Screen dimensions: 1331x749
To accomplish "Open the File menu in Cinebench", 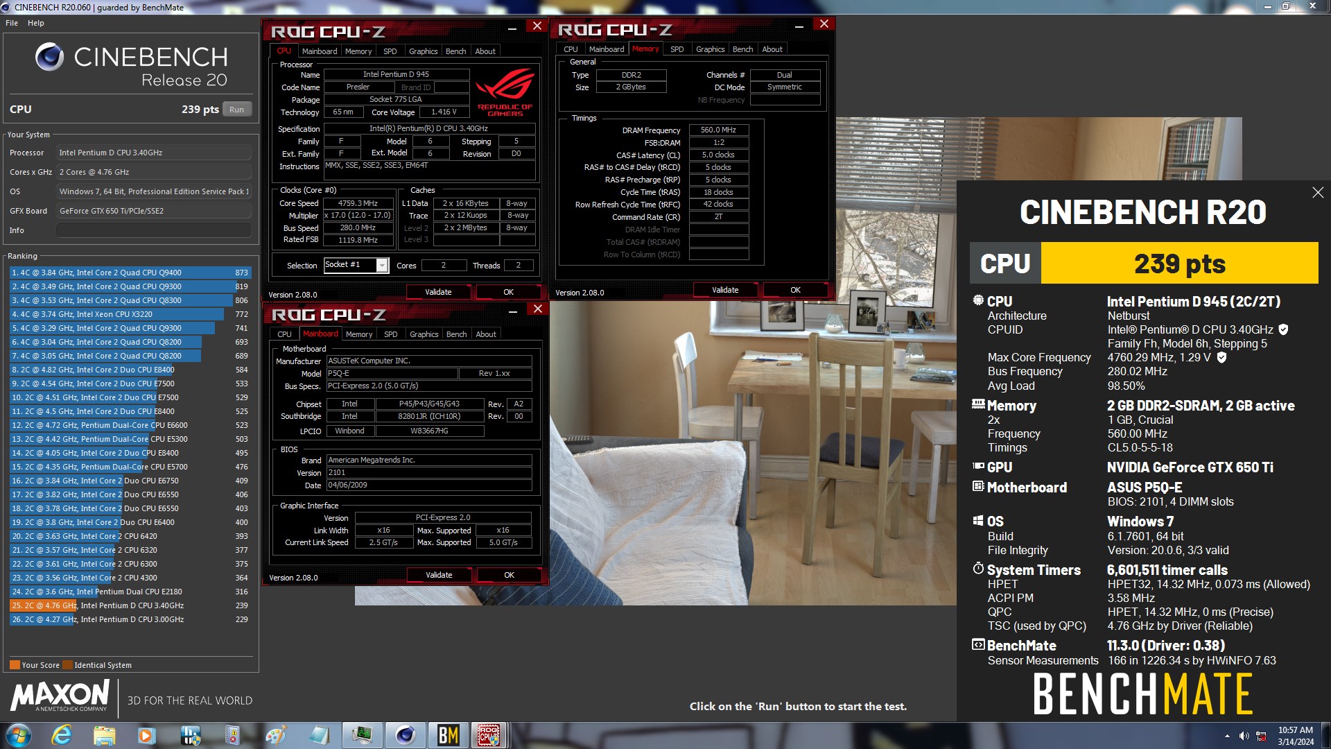I will pos(12,23).
